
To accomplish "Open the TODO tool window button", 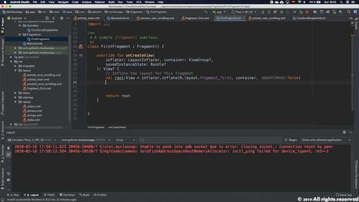I will 49,195.
